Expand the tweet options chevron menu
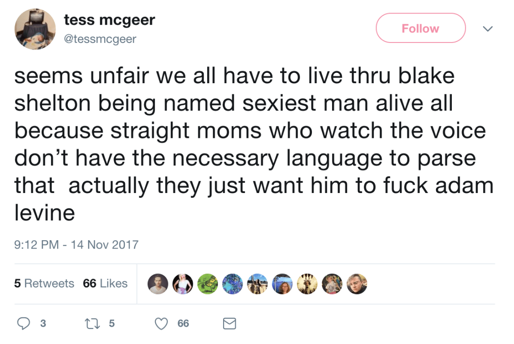The width and height of the screenshot is (514, 344). 487,29
